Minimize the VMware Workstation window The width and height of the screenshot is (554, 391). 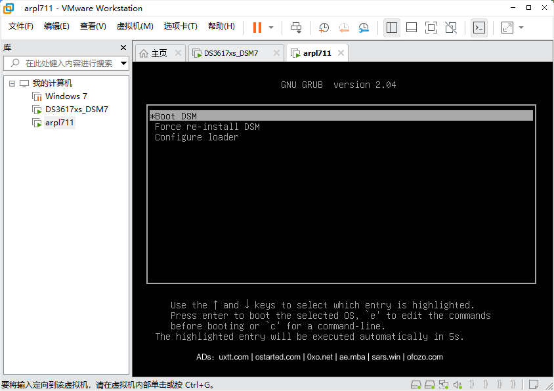point(513,7)
